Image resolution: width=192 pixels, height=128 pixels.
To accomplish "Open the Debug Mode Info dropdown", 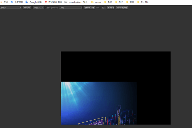I will [x=71, y=8].
